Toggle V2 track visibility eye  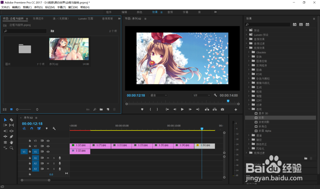pos(48,146)
